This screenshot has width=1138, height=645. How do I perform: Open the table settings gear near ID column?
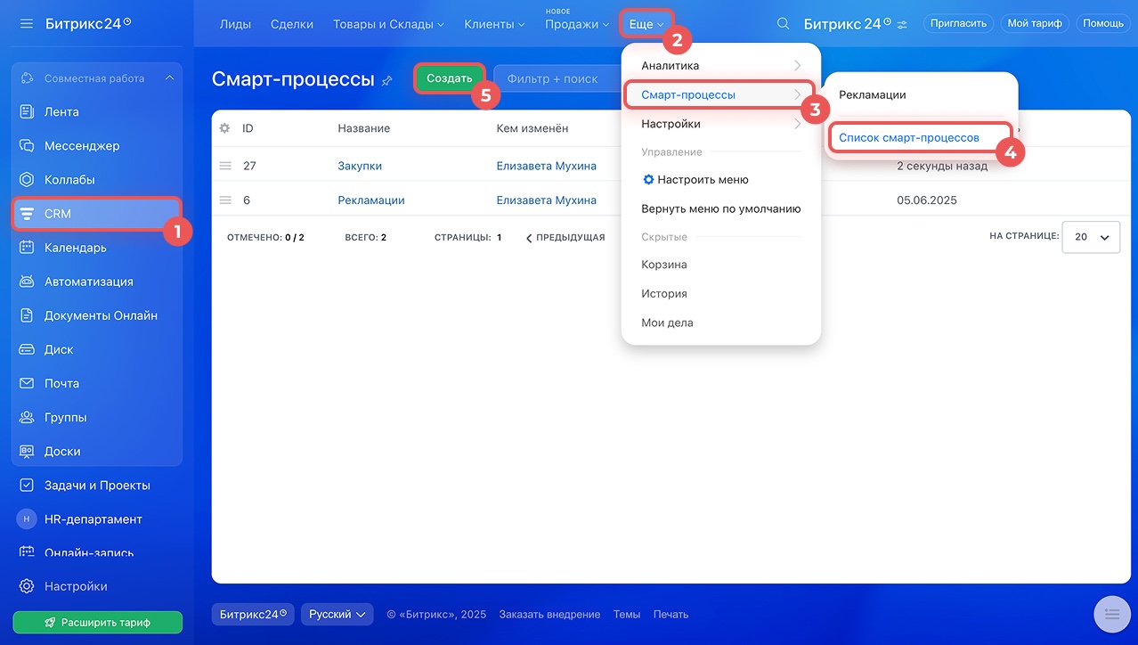pos(224,128)
